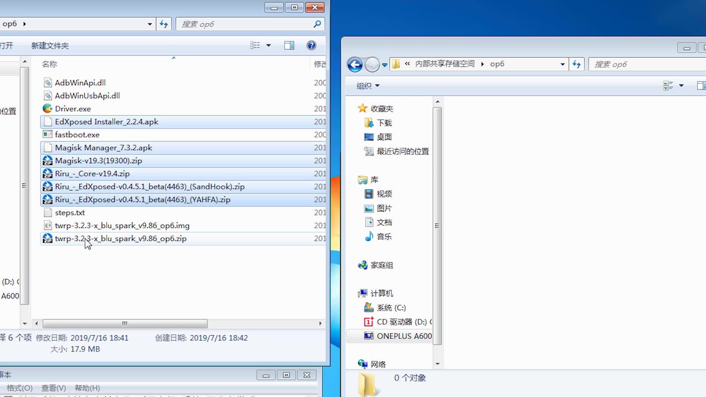Screen dimensions: 706x397
Task: Open view options dropdown in right window
Action: (681, 86)
